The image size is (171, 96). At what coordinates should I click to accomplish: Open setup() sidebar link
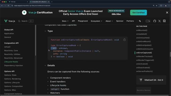7,47
